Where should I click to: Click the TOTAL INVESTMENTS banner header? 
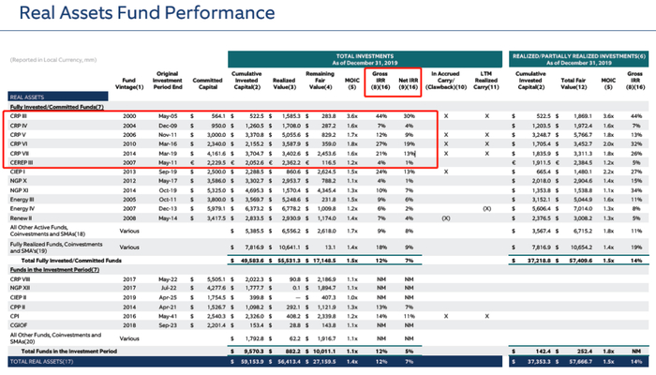pos(365,59)
